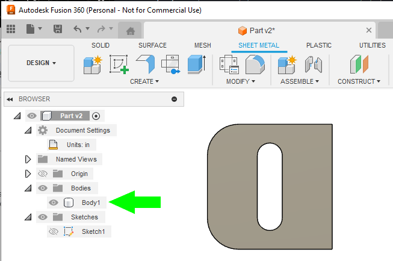Click the Save icon in top toolbar
Viewport: 393px width, 261px height.
(x=58, y=29)
